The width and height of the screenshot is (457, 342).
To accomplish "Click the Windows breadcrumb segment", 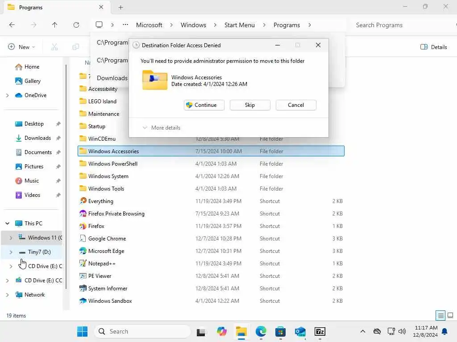I will (x=193, y=25).
